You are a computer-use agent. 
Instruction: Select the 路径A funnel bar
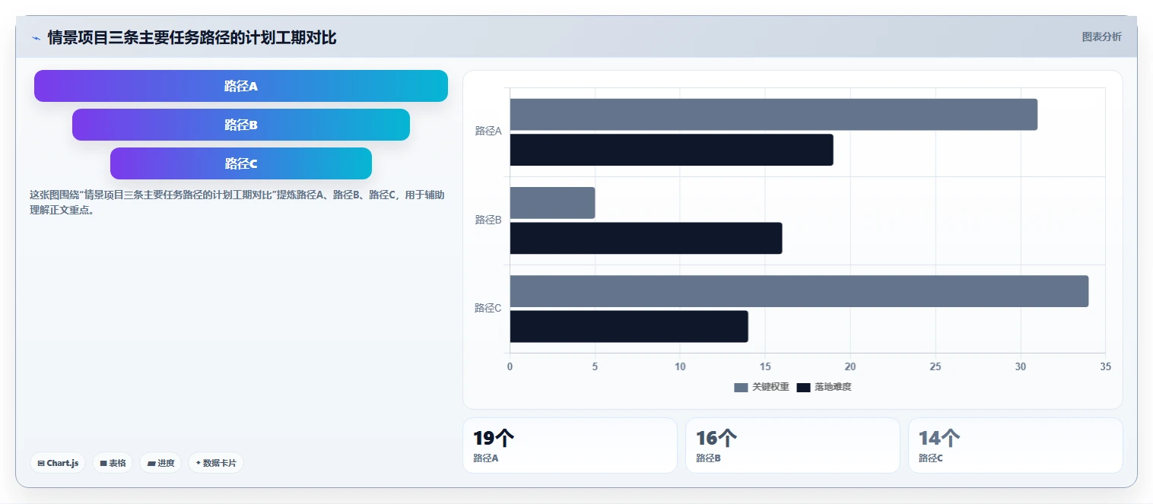[241, 86]
